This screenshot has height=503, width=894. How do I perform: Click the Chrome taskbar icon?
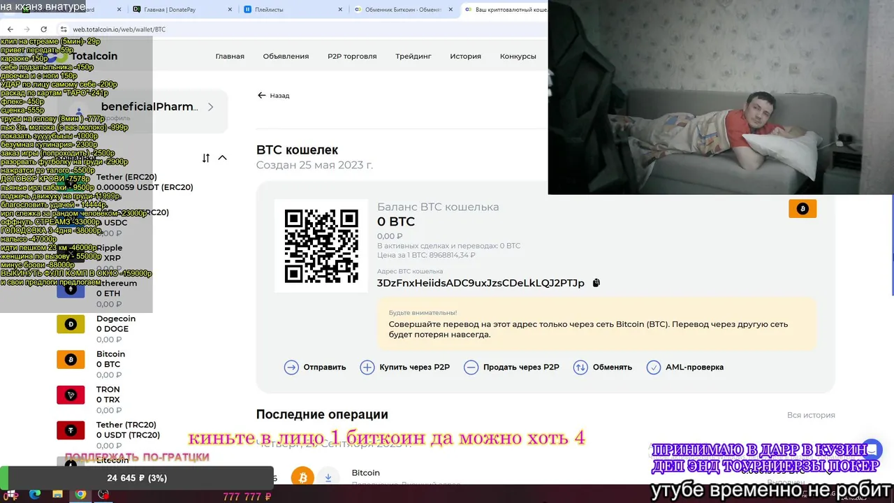80,495
